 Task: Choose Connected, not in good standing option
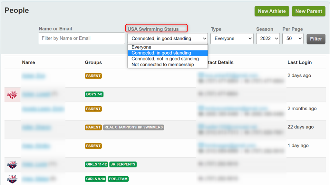(x=168, y=59)
